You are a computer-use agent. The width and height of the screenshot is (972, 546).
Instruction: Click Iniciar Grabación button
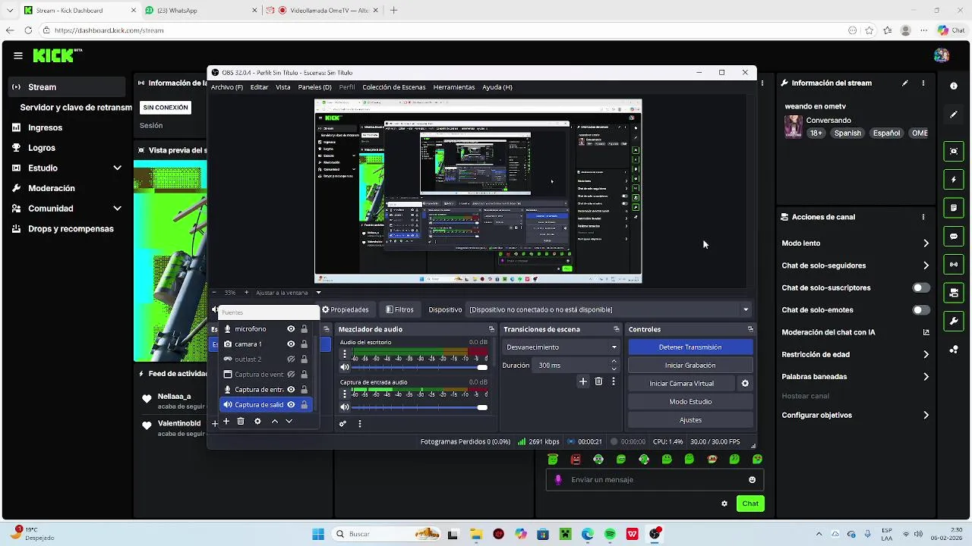pyautogui.click(x=690, y=366)
